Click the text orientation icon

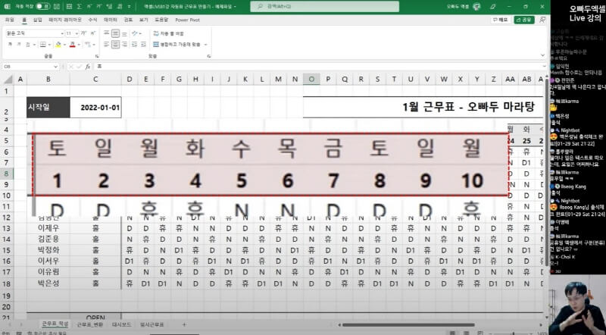coord(135,33)
